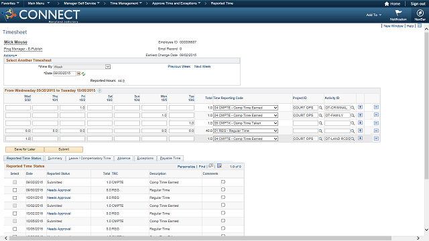The height and width of the screenshot is (241, 429).
Task: Click the Home icon in top bar
Action: [x=387, y=4]
